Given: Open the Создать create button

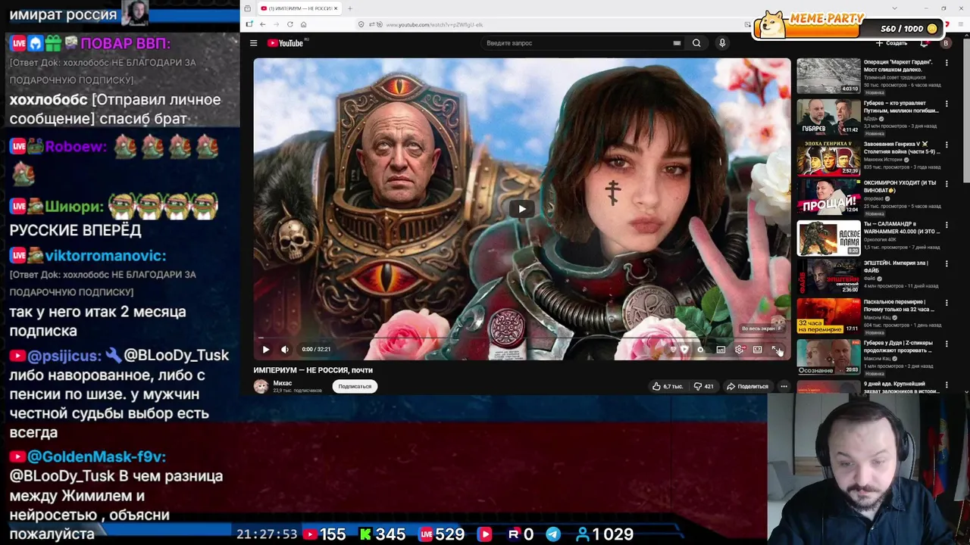Looking at the screenshot, I should [x=892, y=43].
